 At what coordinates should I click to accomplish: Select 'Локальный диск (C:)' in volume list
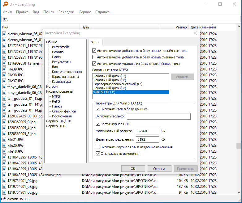pos(110,76)
